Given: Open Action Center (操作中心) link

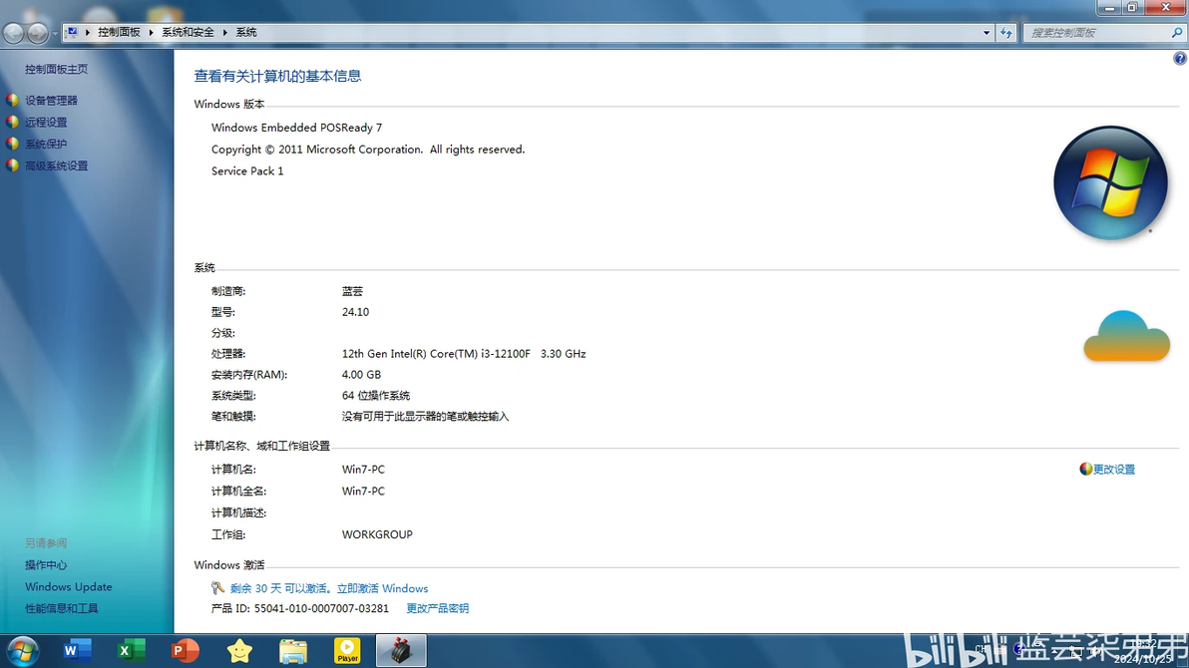Looking at the screenshot, I should coord(46,565).
